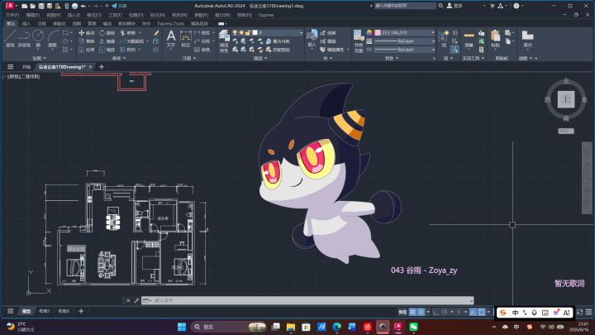Open Windows Start menu on taskbar
Viewport: 595px width, 335px height.
point(182,327)
